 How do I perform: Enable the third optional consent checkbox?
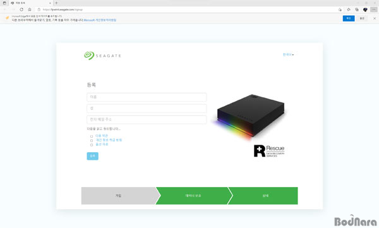coord(92,145)
